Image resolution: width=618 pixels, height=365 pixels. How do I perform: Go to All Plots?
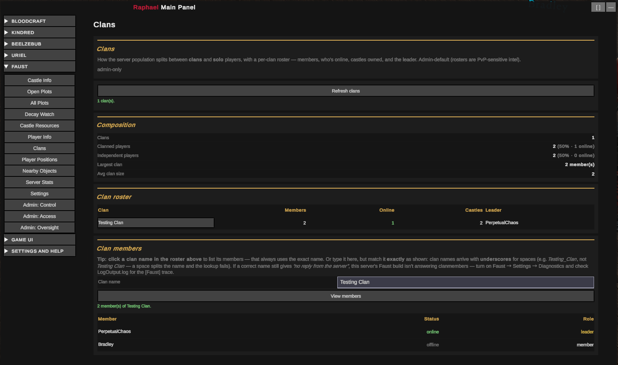40,103
